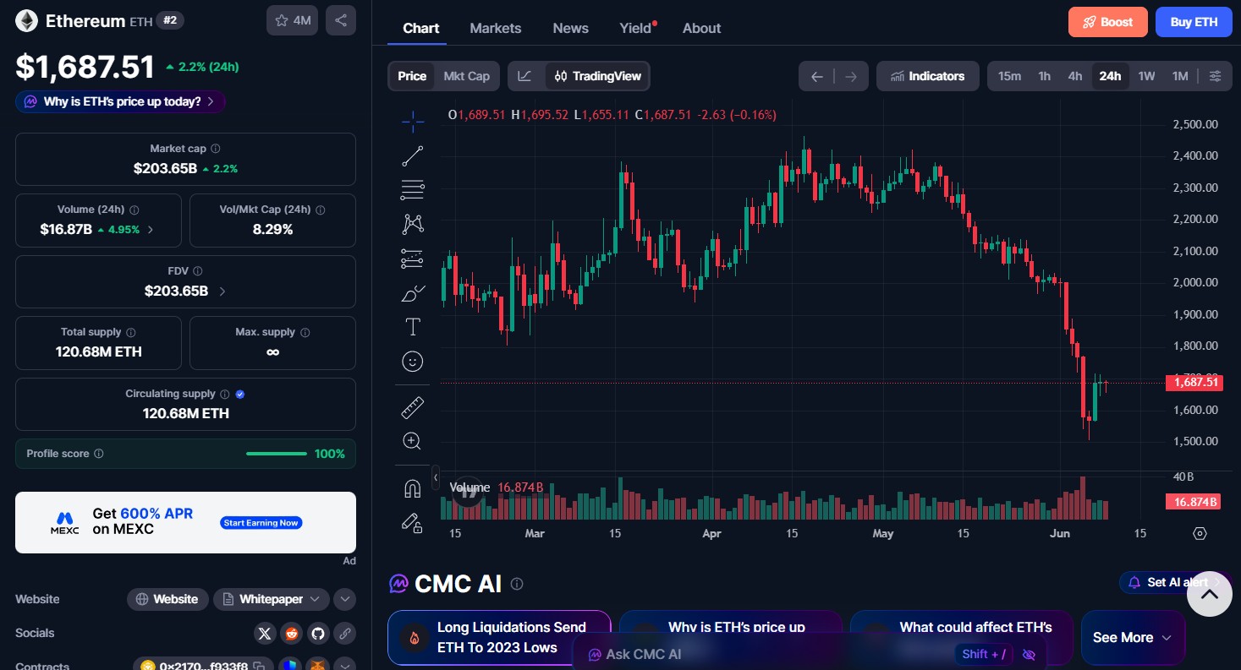1241x670 pixels.
Task: Open the forecasting and measurement position tool
Action: pos(413,259)
